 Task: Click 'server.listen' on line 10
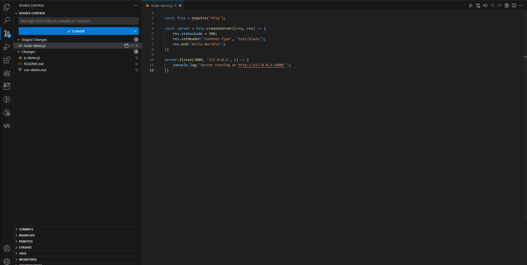point(178,60)
